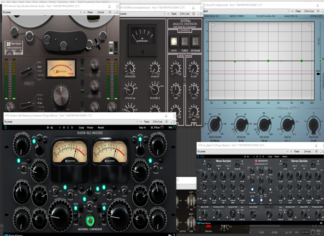Turn the Harrison large drive knob
The height and width of the screenshot is (236, 324).
click(x=61, y=96)
